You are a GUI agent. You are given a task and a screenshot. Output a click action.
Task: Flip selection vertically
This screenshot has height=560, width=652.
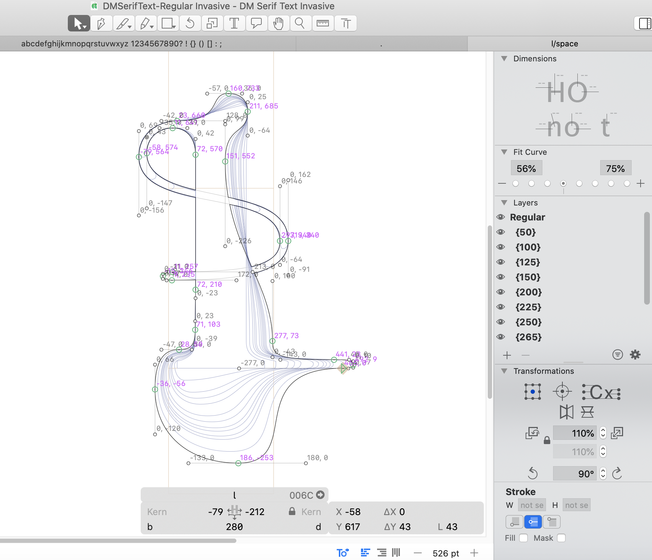[587, 412]
